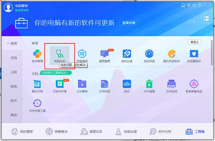Click 自定义 customize button

[x=195, y=42]
